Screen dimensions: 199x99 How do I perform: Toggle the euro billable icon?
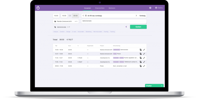coord(126,27)
